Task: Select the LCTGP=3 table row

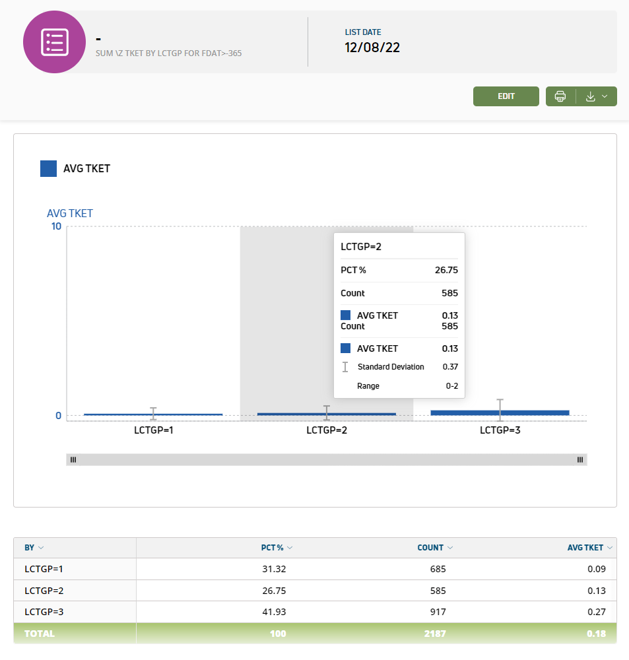Action: click(315, 612)
